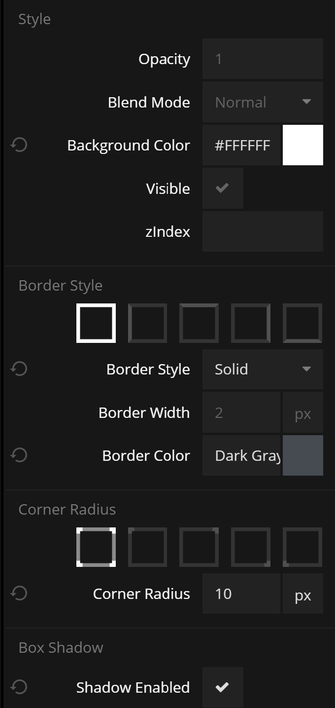Choose the top-left corner radius icon

pos(147,547)
